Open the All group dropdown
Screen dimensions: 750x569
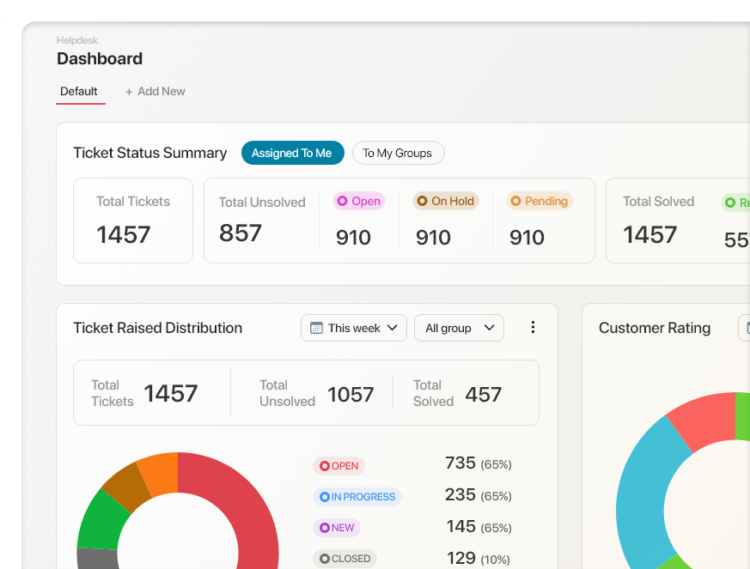coord(459,328)
